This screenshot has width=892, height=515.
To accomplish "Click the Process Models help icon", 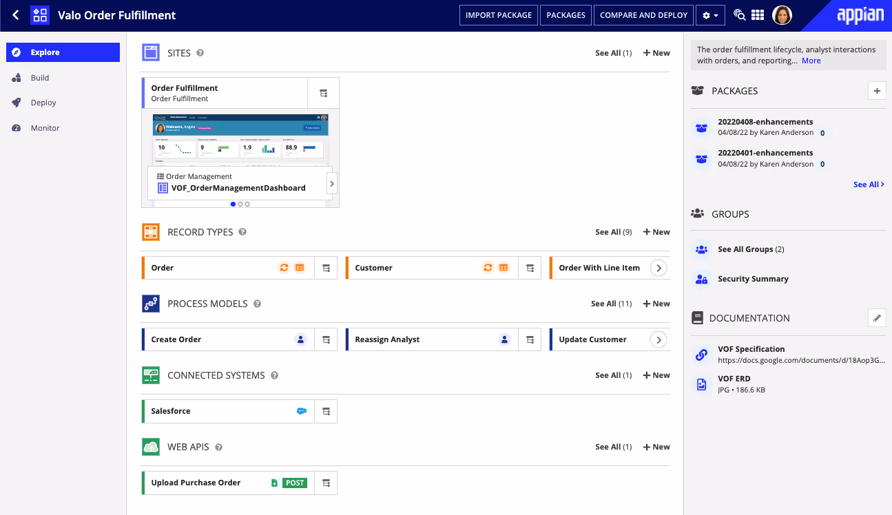I will tap(257, 304).
